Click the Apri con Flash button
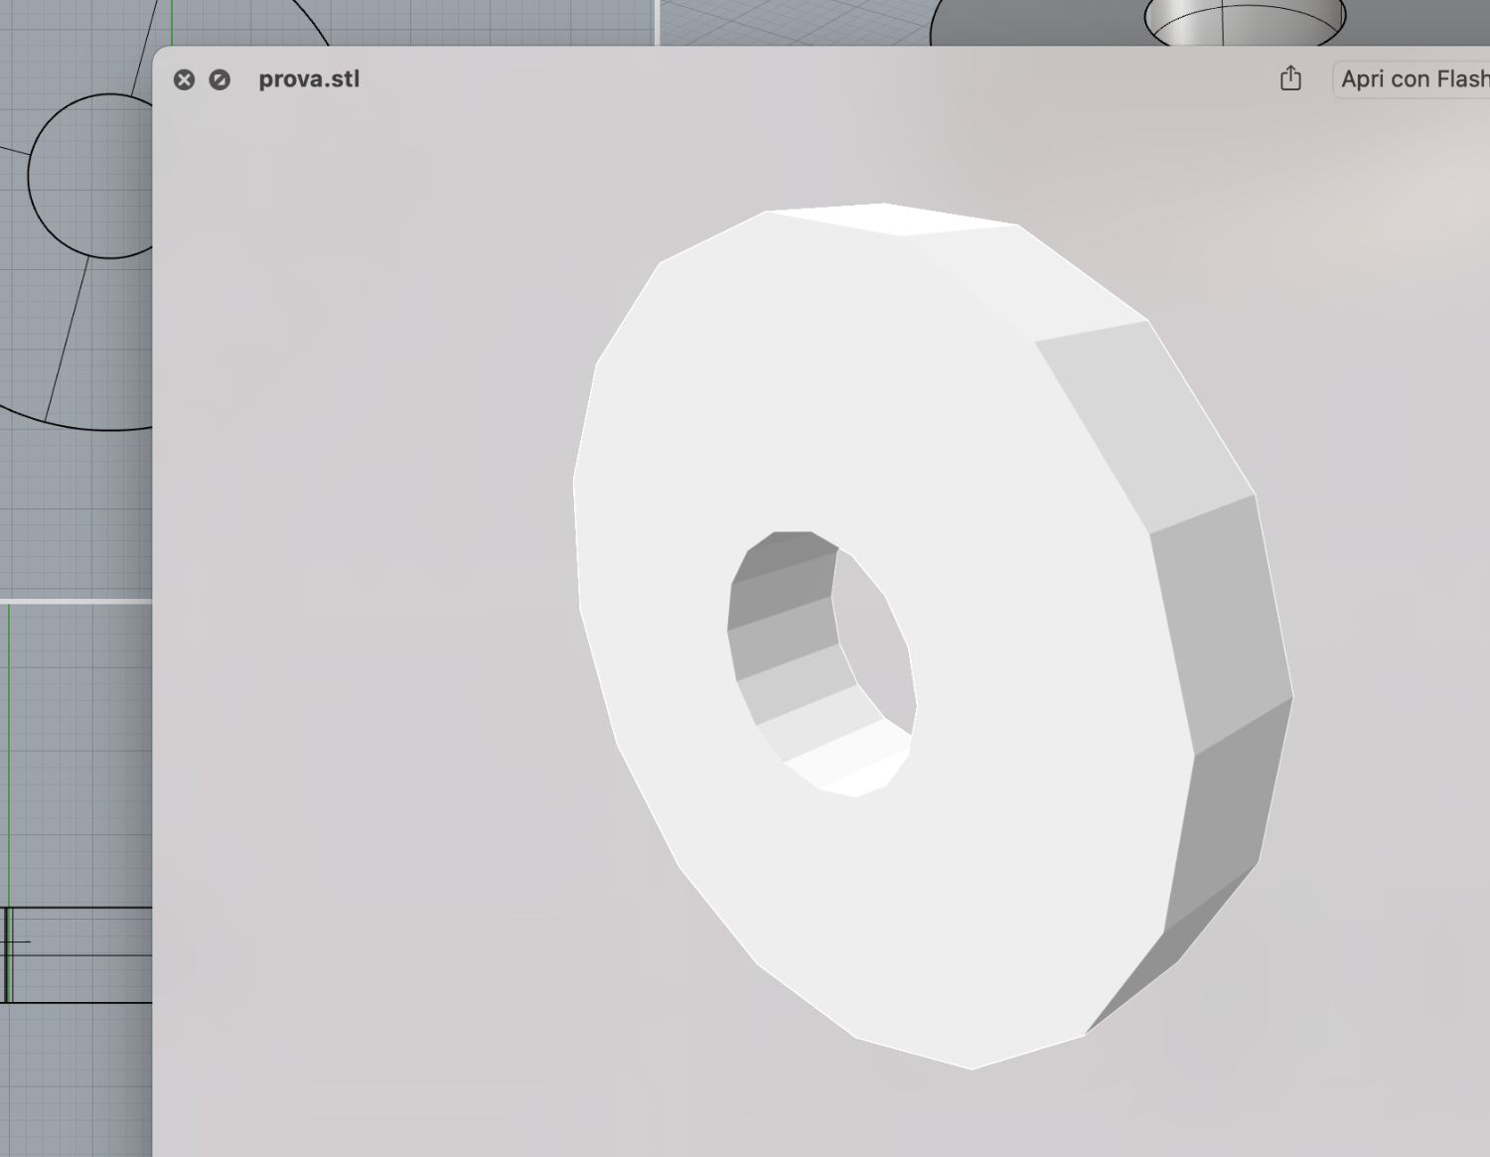1490x1157 pixels. (x=1413, y=78)
